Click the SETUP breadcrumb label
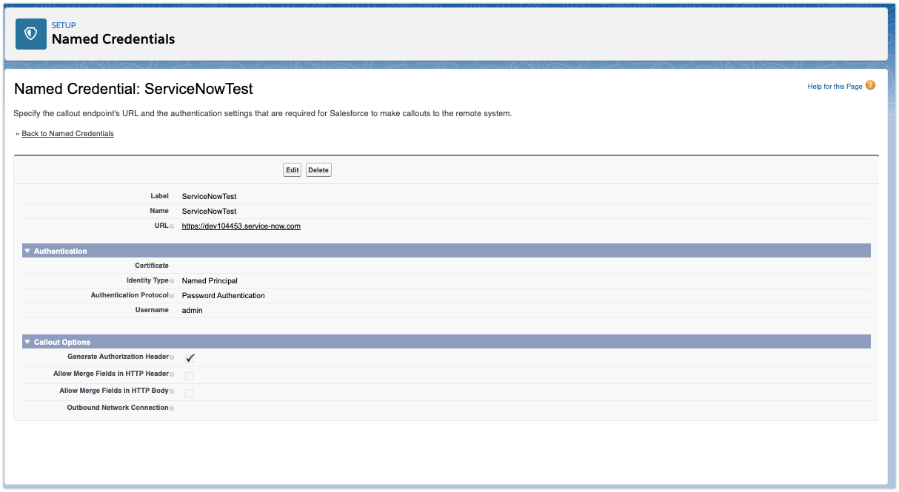Screen dimensions: 899x492 pos(63,24)
